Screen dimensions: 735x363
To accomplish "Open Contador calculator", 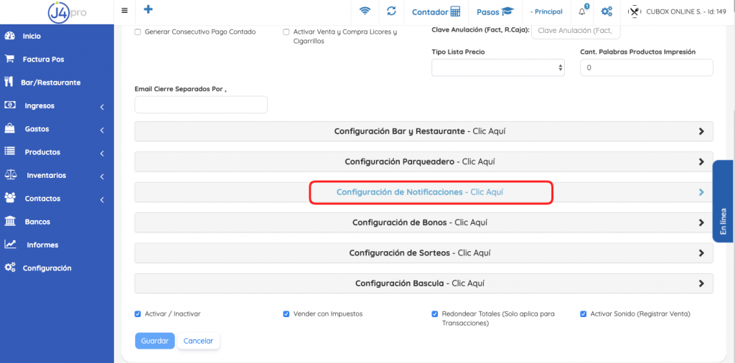I will (x=436, y=11).
